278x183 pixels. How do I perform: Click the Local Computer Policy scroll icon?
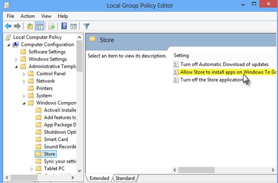(8, 37)
